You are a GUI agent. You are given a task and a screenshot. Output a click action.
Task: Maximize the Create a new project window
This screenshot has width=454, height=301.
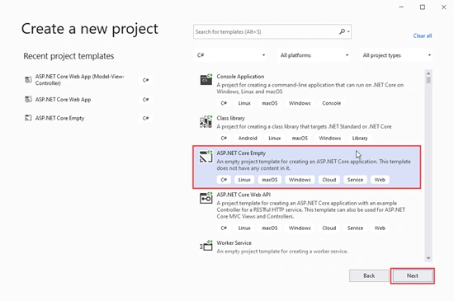(423, 7)
